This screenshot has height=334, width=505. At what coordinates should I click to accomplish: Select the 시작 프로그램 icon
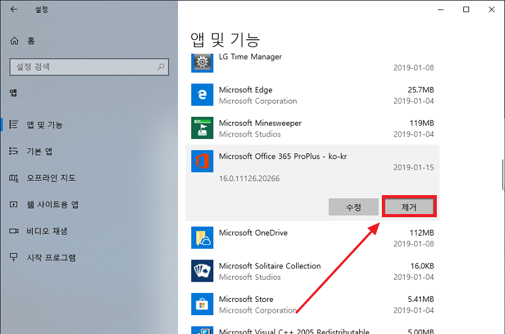pos(13,258)
